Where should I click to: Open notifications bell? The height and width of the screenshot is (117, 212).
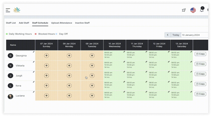click(x=202, y=10)
